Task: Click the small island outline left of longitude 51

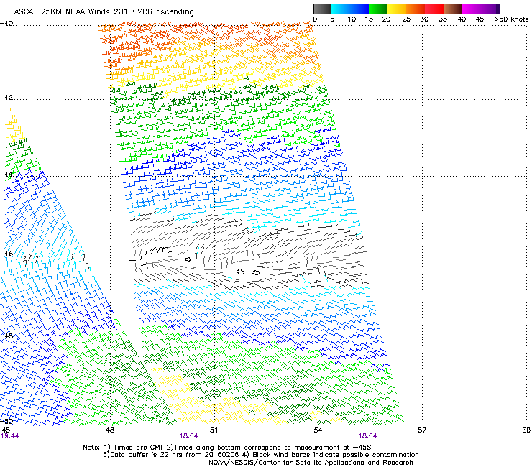Action: [188, 259]
